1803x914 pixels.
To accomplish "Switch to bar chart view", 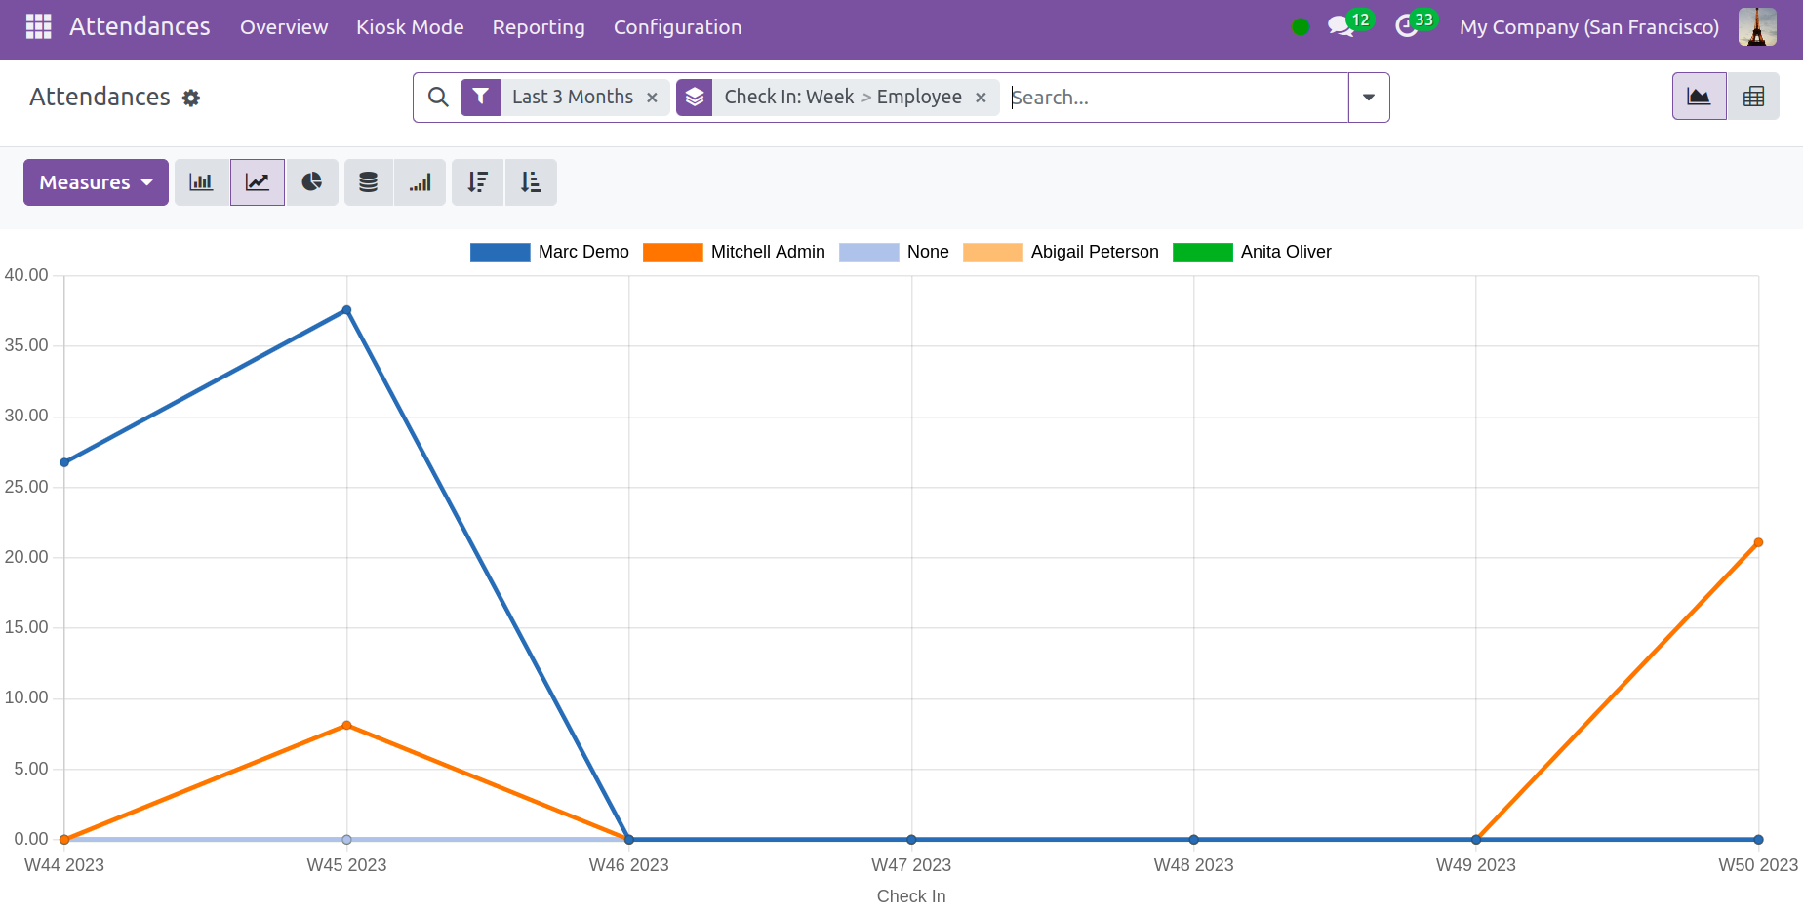I will click(x=201, y=182).
